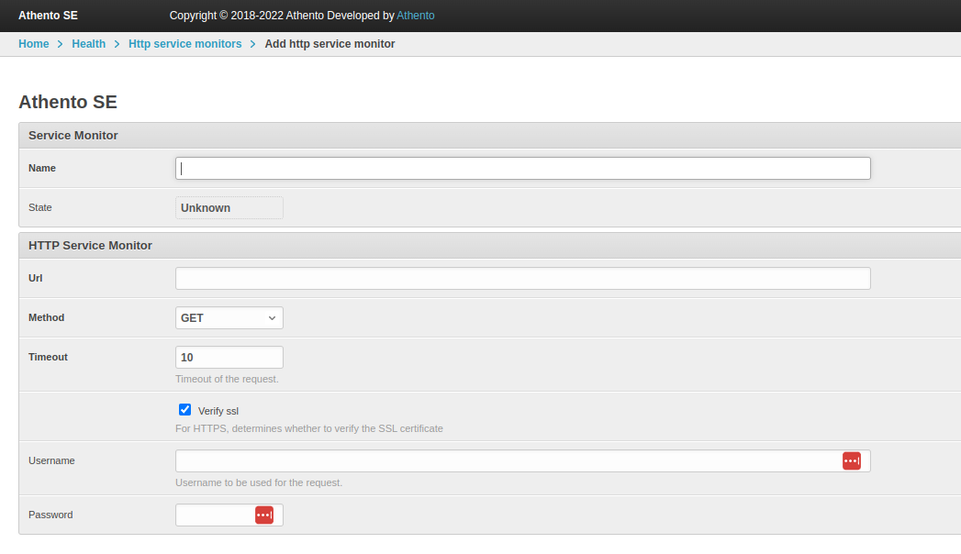Click the 'Verify ssl' label text
Image resolution: width=961 pixels, height=554 pixels.
pyautogui.click(x=218, y=411)
